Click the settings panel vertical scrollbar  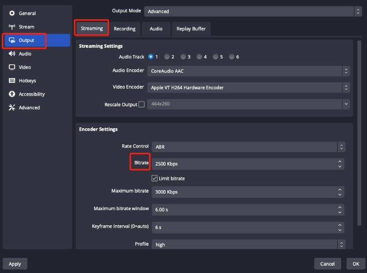point(359,133)
